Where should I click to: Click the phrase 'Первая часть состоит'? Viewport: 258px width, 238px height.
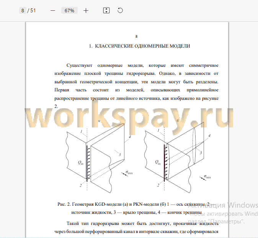tap(82, 90)
